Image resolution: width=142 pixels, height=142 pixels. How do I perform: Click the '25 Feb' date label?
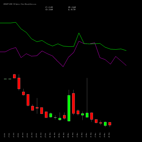coord(36,135)
